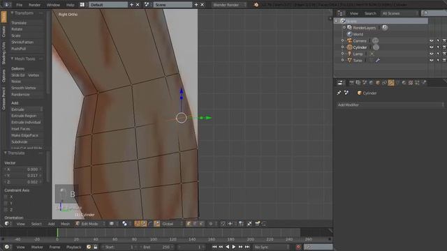Toggle the 3D manipulator widget button
Viewport: 447px width, 251px height.
pos(137,224)
